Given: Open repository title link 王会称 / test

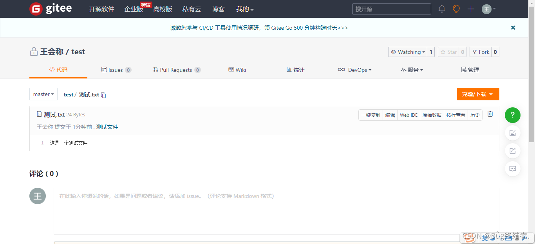Looking at the screenshot, I should [x=63, y=52].
